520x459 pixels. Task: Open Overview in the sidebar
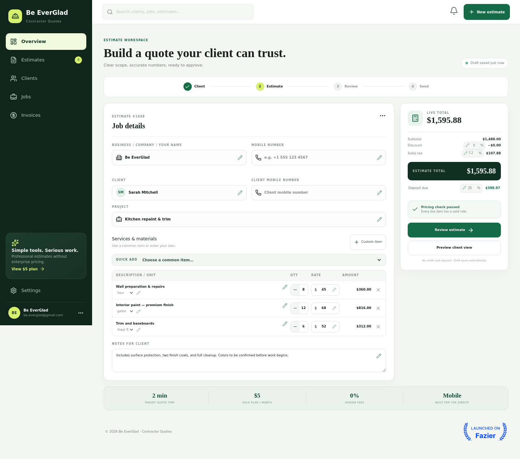[x=46, y=42]
